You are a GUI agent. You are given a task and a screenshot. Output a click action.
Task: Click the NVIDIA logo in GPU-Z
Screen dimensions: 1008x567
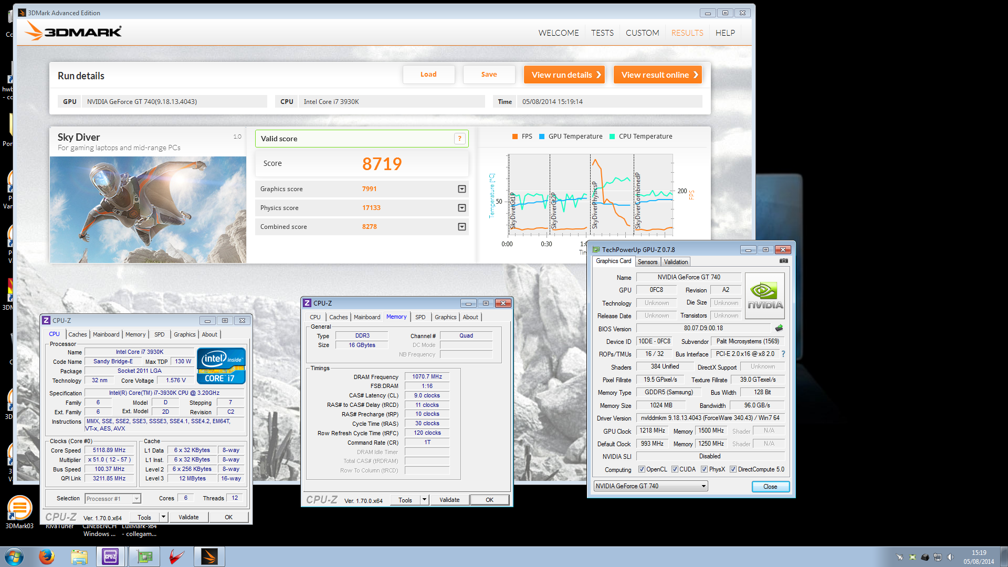(765, 296)
